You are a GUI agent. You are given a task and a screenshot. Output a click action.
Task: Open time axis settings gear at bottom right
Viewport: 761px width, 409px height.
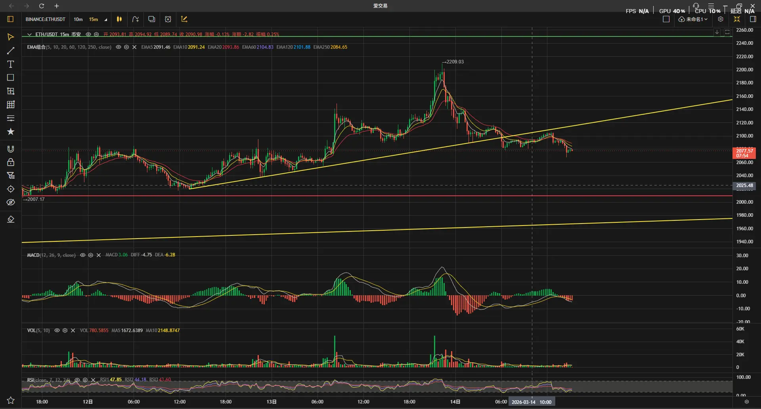(x=747, y=402)
